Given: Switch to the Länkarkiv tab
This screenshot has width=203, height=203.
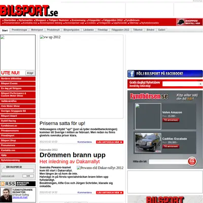Looking at the screenshot, I should pos(88,30).
